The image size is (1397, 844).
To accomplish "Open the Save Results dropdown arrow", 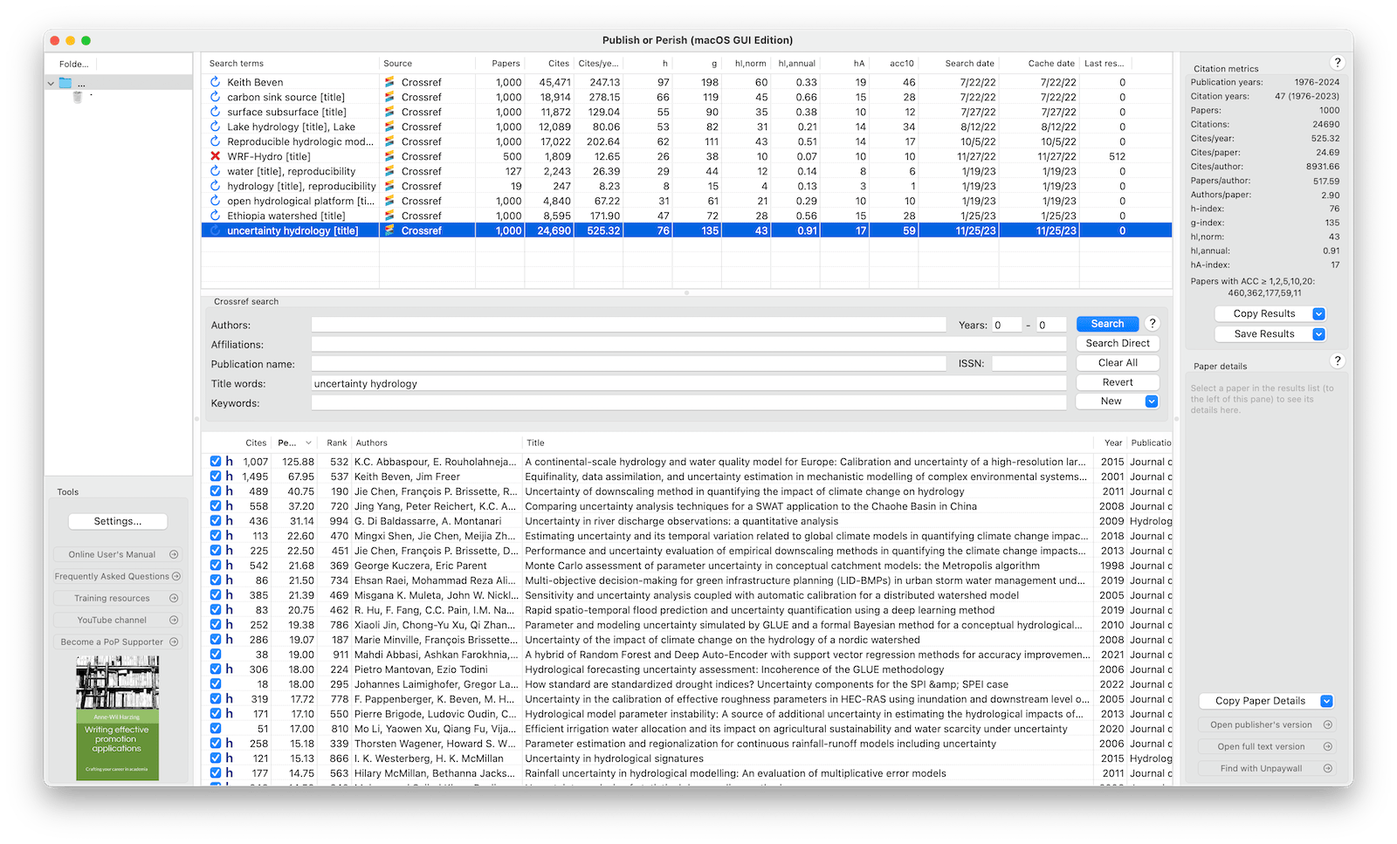I will click(x=1318, y=333).
